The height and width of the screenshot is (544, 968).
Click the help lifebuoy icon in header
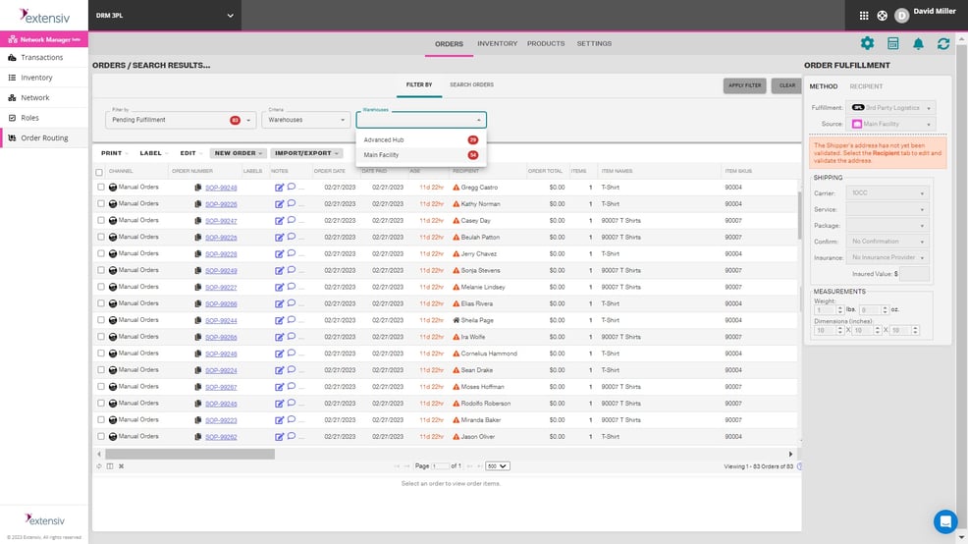click(x=883, y=16)
